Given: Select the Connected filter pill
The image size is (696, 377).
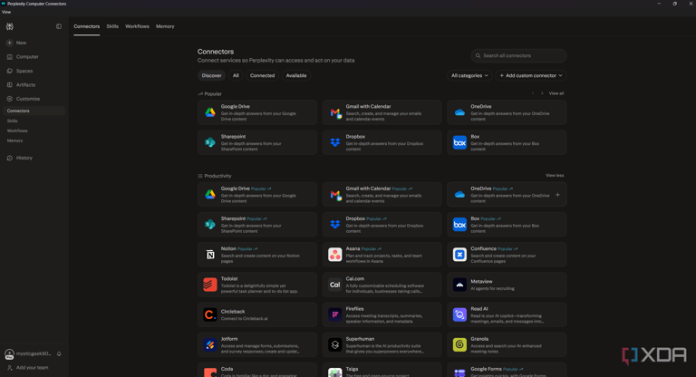Looking at the screenshot, I should [x=262, y=75].
